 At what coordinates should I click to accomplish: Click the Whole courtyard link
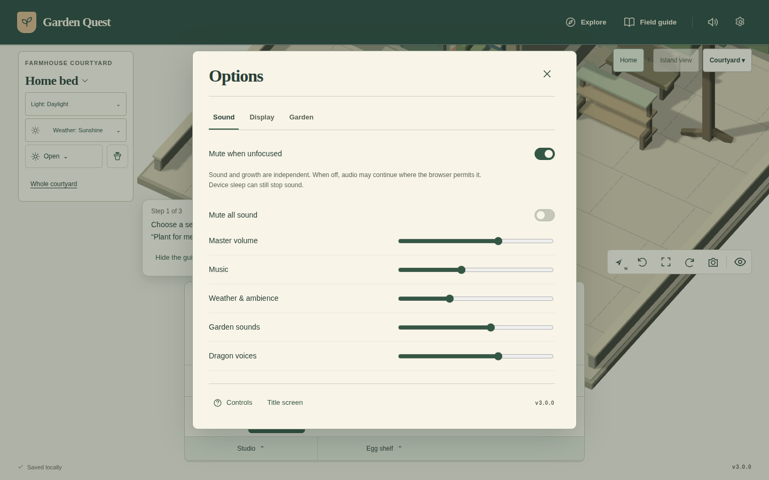(53, 184)
